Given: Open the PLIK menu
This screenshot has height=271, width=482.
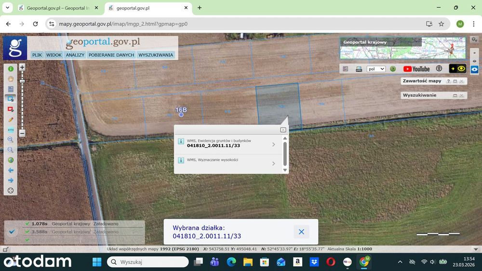Looking at the screenshot, I should point(37,55).
